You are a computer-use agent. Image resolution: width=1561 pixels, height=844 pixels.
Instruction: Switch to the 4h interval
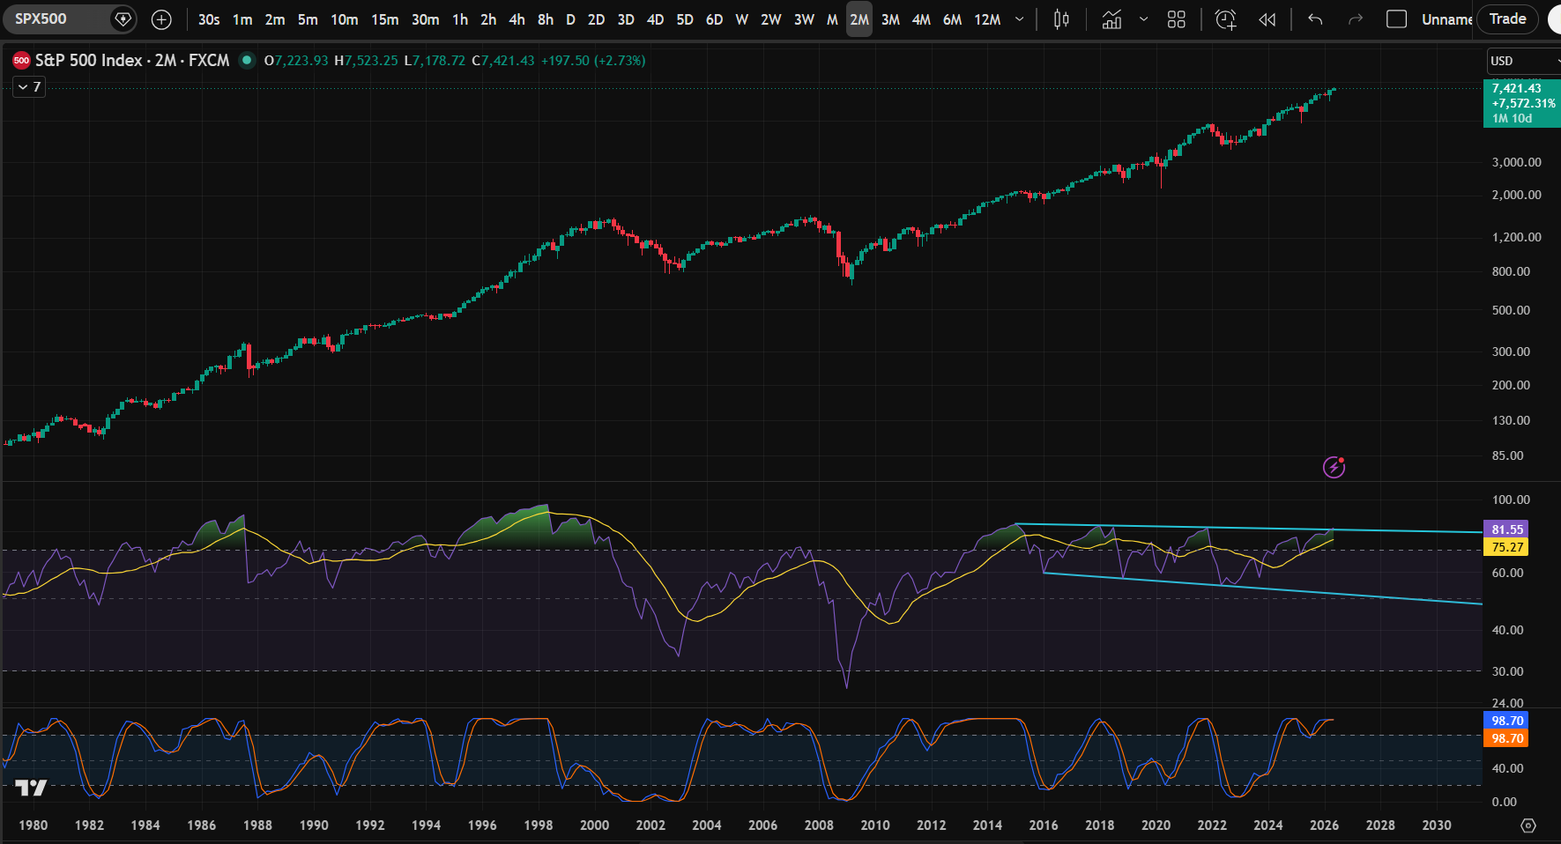click(x=517, y=19)
